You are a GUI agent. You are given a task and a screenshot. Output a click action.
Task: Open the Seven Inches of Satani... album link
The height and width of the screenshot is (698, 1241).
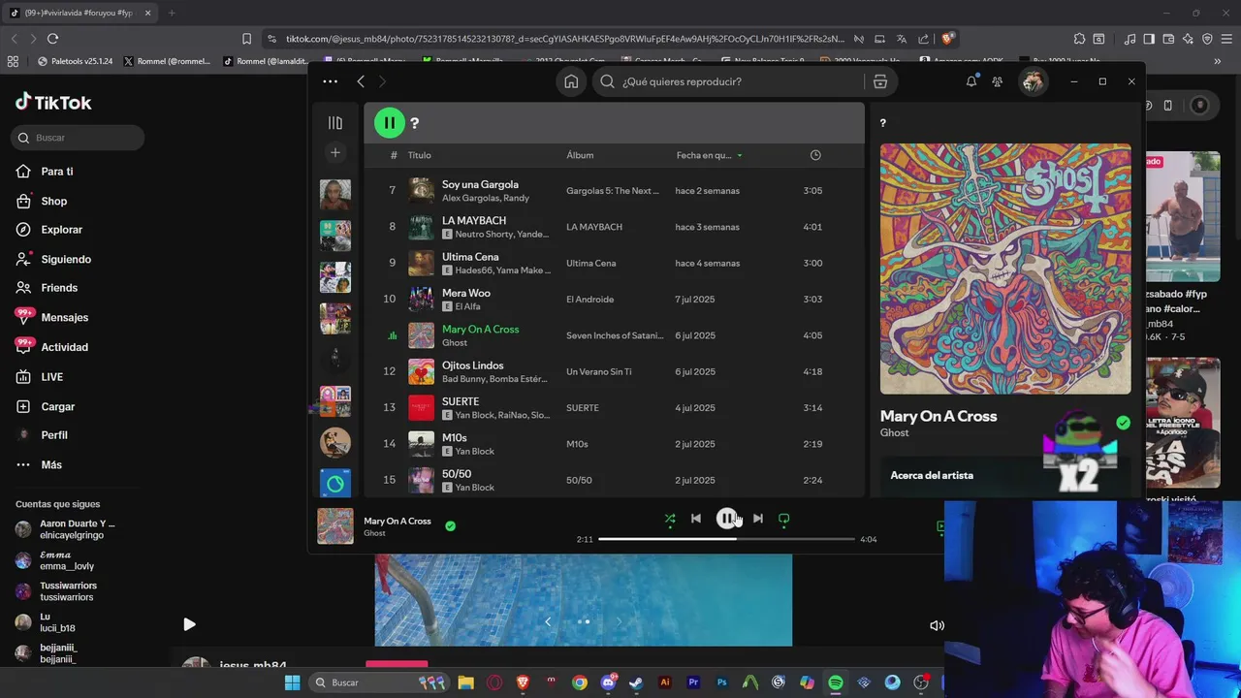pos(615,335)
